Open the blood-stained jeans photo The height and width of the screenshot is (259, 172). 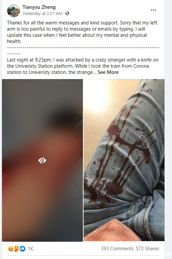pos(124,160)
